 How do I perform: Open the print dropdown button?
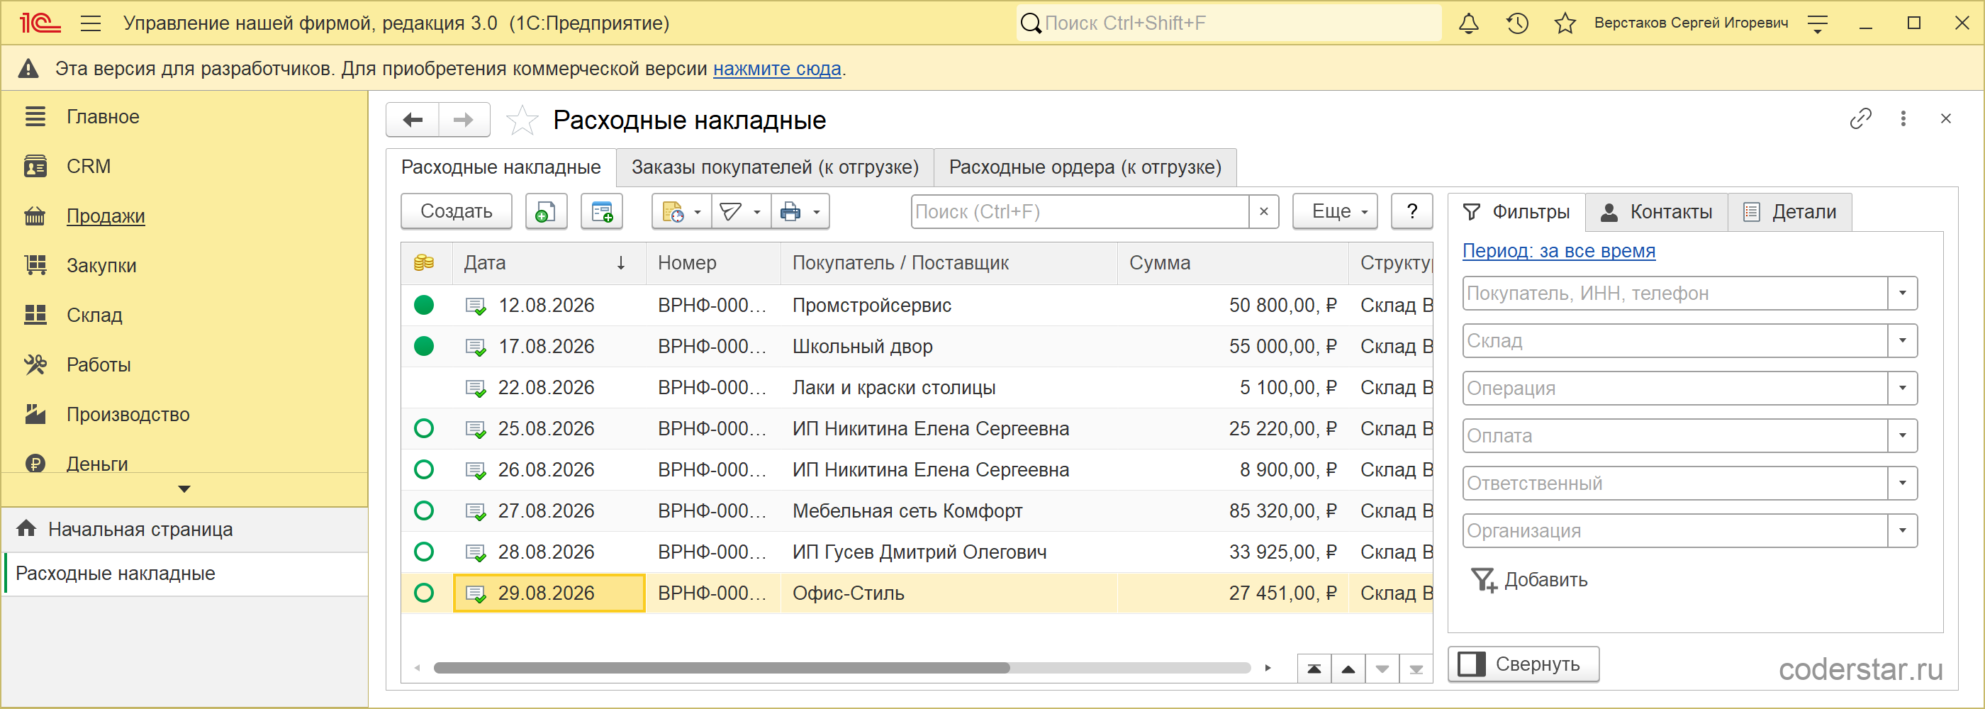tap(800, 211)
